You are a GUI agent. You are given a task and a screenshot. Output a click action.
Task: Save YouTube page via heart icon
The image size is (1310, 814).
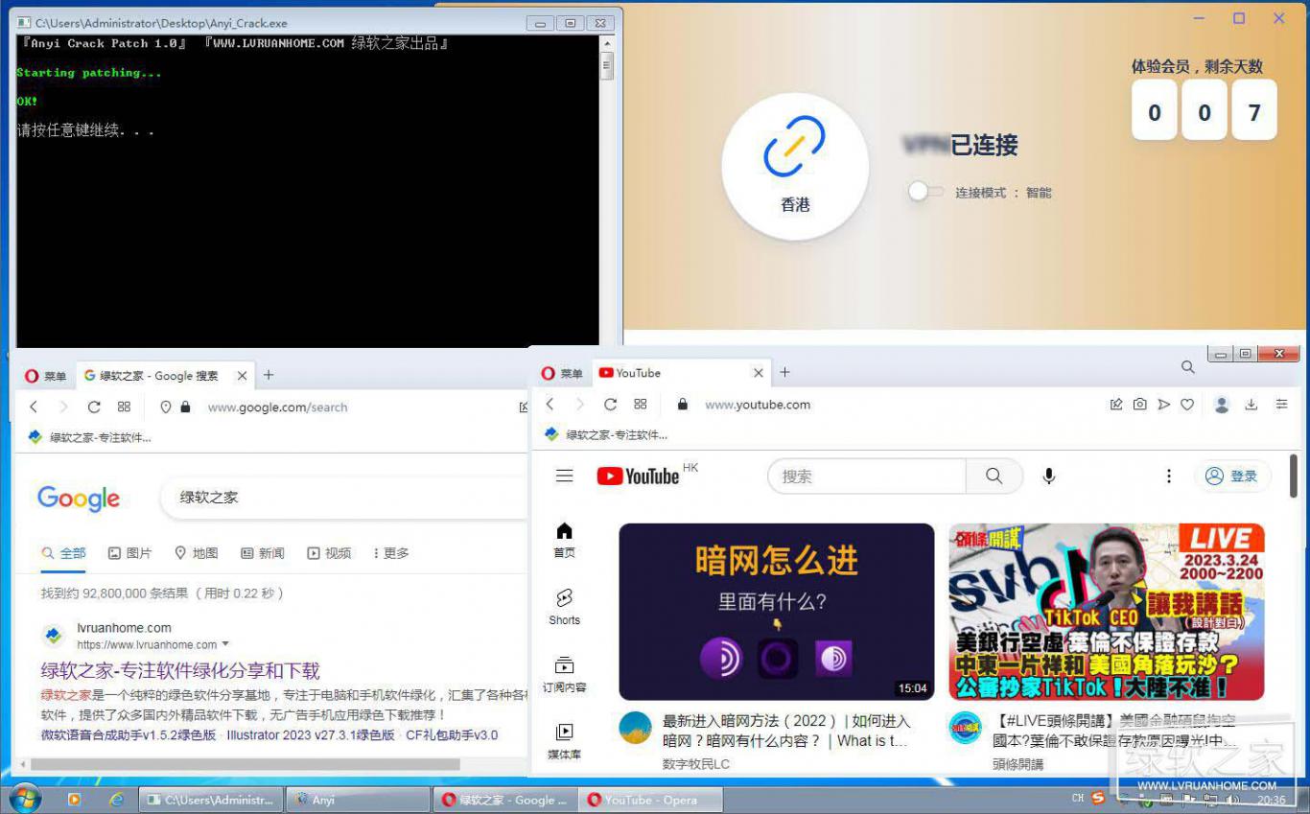1187,405
